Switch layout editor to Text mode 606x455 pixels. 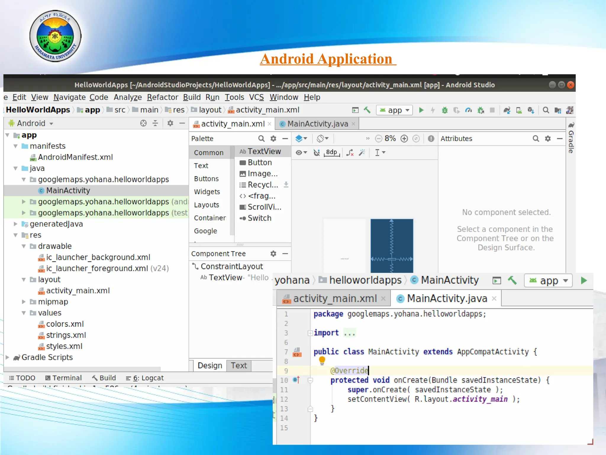point(239,366)
